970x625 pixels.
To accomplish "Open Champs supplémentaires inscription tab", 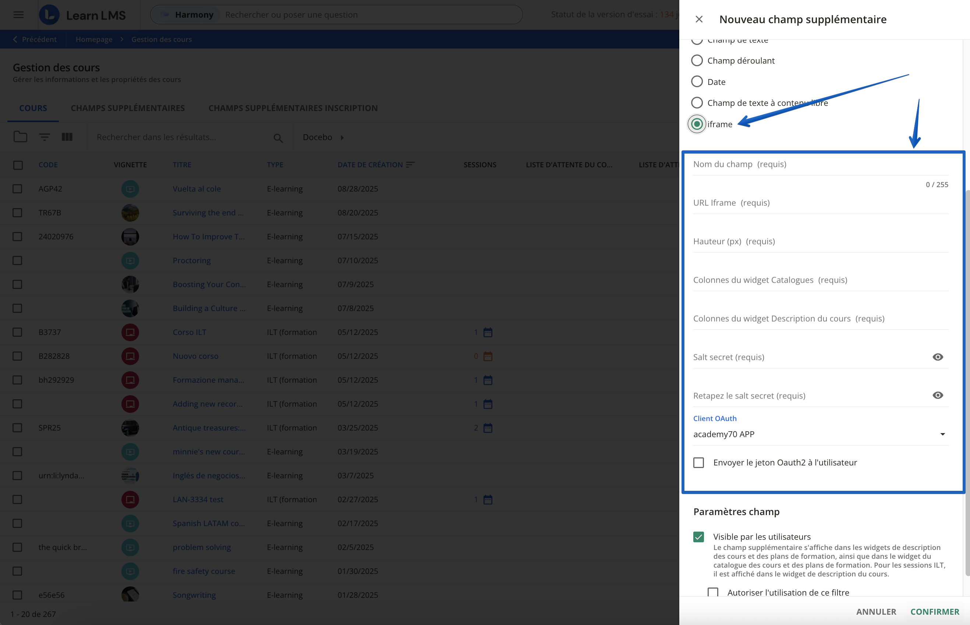I will coord(293,108).
